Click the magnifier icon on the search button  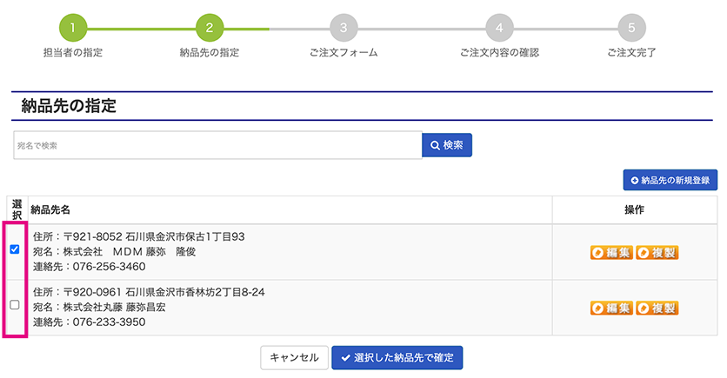(x=434, y=145)
